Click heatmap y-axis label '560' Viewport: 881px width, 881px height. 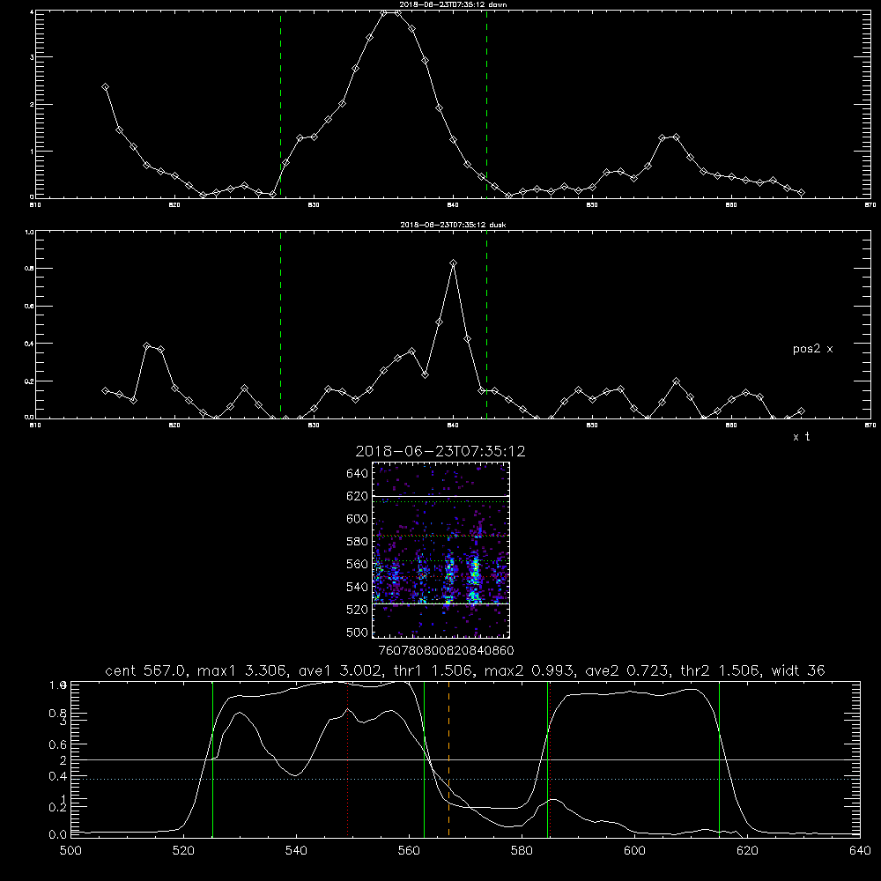tap(358, 564)
